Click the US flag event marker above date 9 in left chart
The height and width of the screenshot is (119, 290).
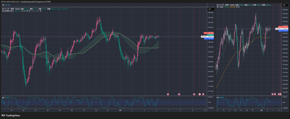(x=194, y=94)
